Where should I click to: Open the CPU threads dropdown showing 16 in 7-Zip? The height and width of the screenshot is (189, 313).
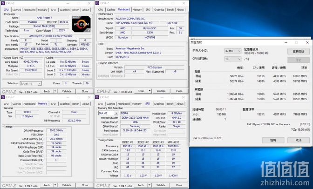click(233, 59)
